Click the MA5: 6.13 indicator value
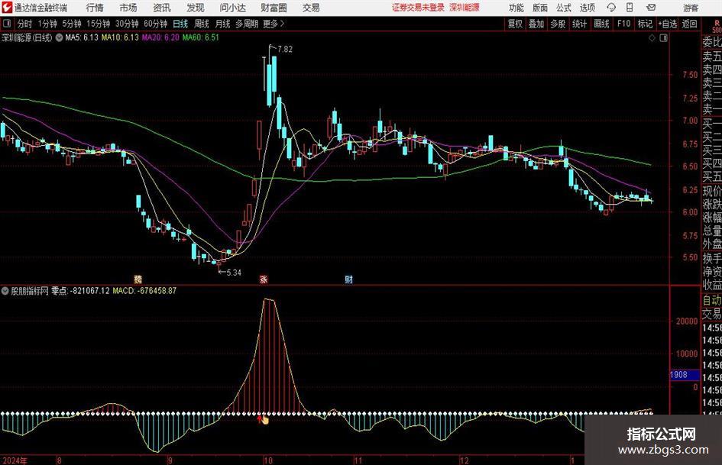 click(82, 37)
